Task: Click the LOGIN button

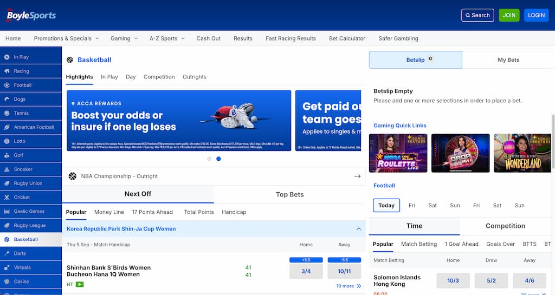Action: pos(536,15)
